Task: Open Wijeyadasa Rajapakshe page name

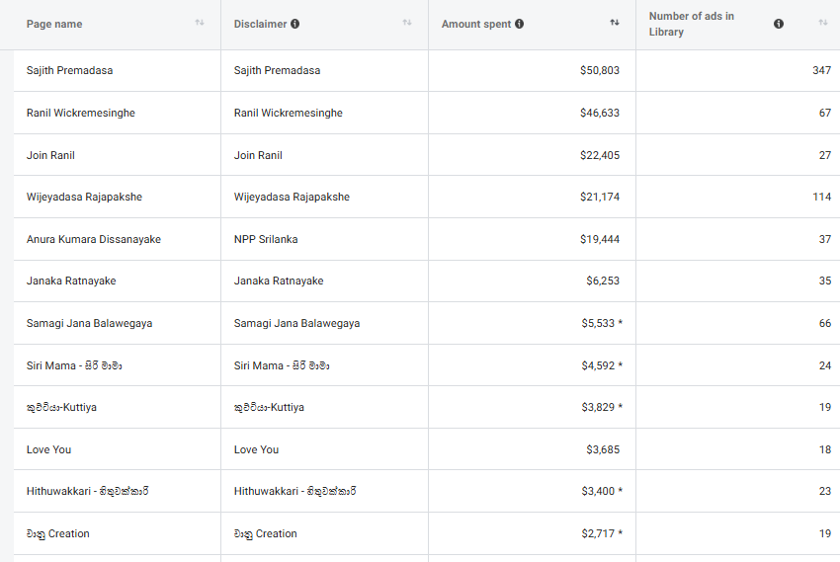Action: (x=84, y=197)
